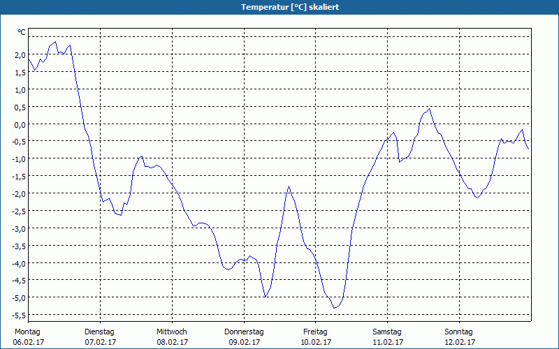
Task: Click the 06.02.17 date label
Action: (x=29, y=342)
